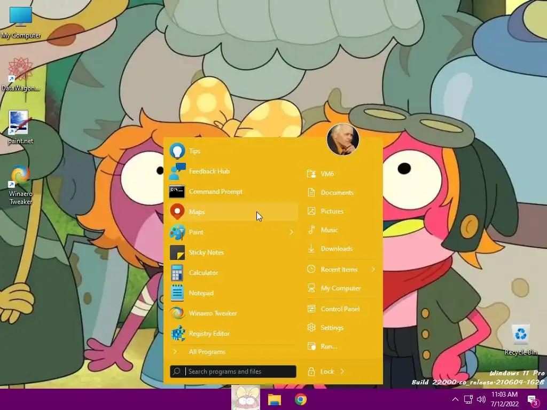Click the Lock button label
547x410 pixels.
327,372
